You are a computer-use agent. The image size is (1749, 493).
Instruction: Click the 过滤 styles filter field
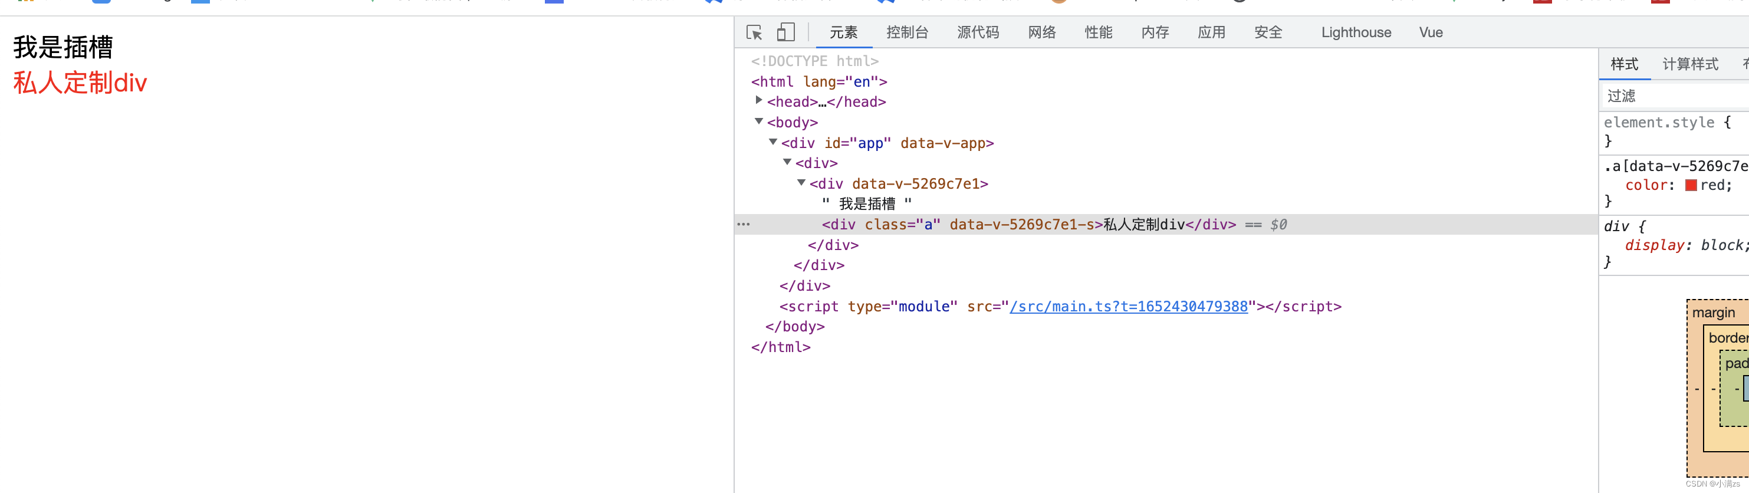(x=1676, y=96)
